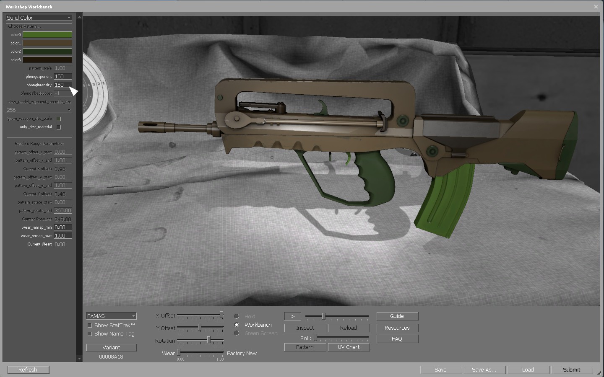The height and width of the screenshot is (377, 604).
Task: Select the Green Screen radio button
Action: pos(237,333)
